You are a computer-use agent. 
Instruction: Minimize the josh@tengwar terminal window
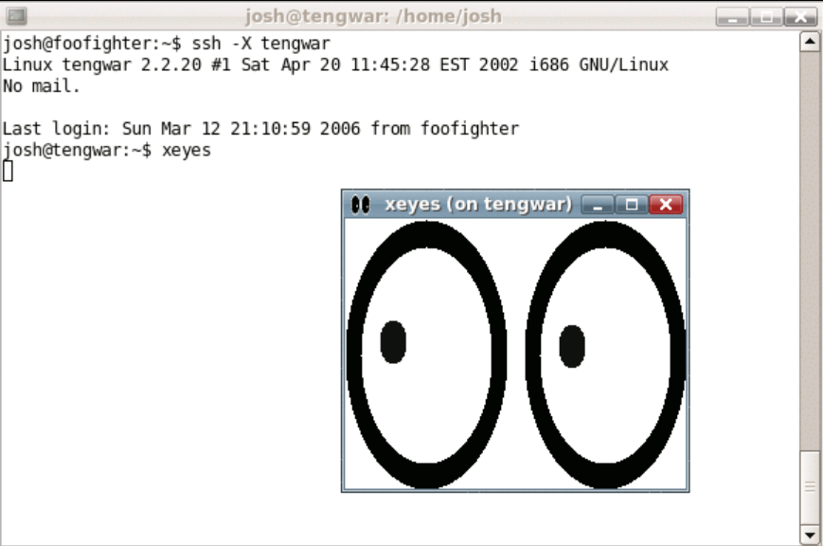733,16
